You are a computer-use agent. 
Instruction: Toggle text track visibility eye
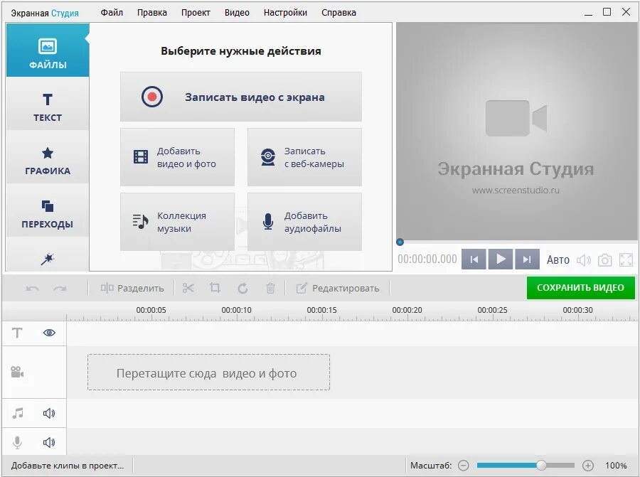(49, 333)
